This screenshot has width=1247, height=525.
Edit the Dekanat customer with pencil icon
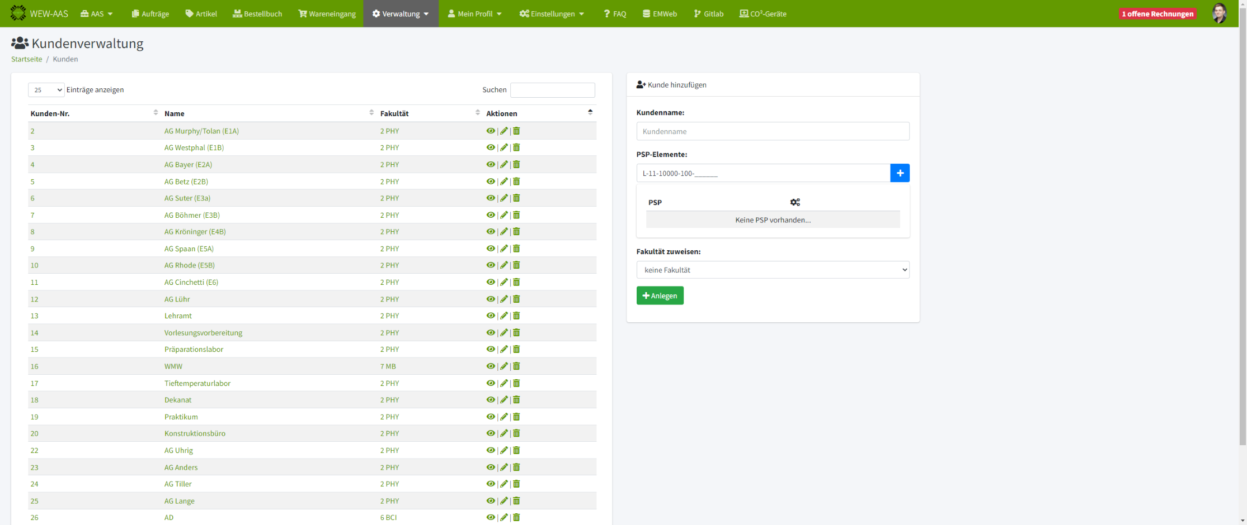(x=504, y=400)
